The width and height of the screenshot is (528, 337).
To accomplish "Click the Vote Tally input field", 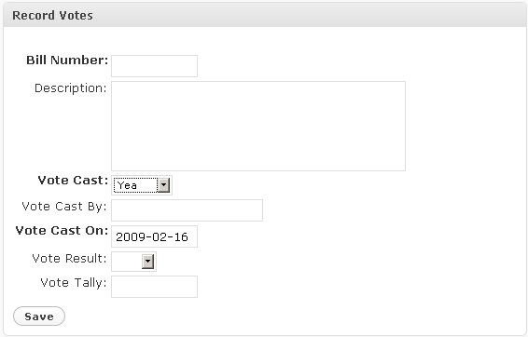I will (154, 287).
